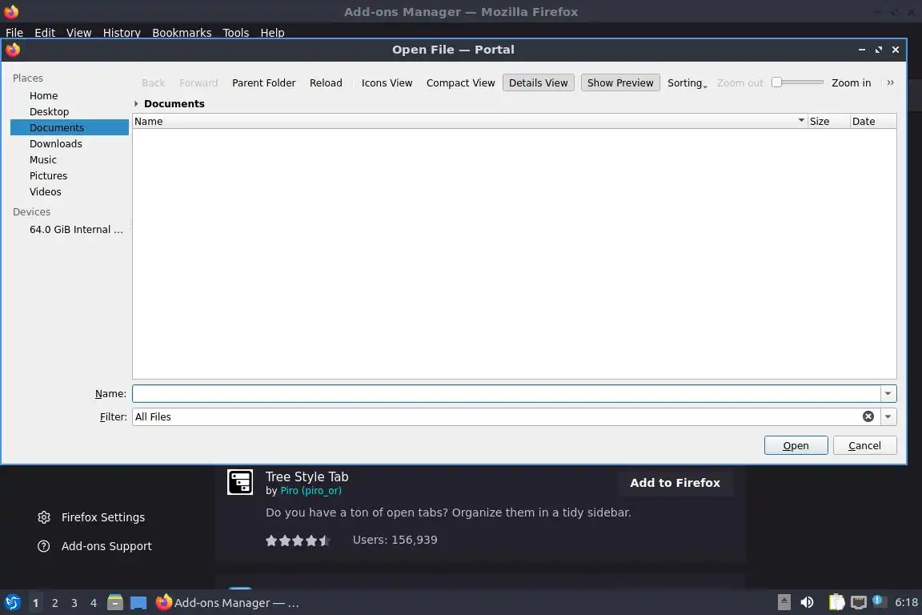
Task: Switch to virtual desktop 4
Action: (x=94, y=603)
